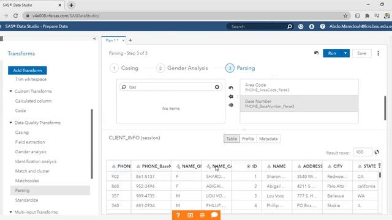Select the Area Code token
This screenshot has width=392, height=220.
click(299, 87)
